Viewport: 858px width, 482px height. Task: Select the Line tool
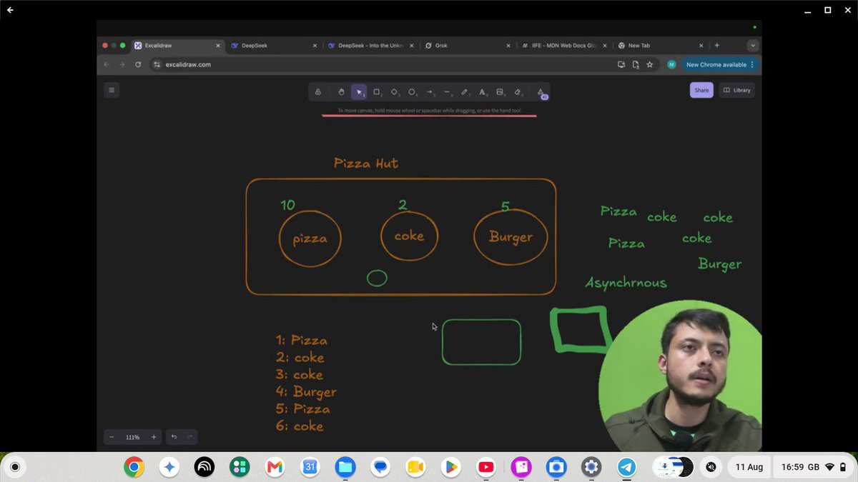(x=447, y=91)
